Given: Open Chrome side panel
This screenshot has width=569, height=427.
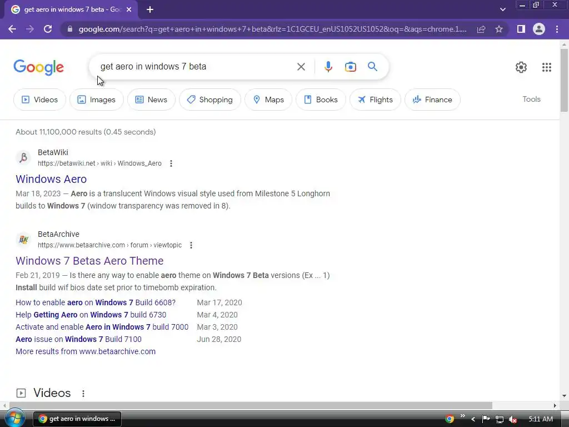Looking at the screenshot, I should click(x=521, y=29).
